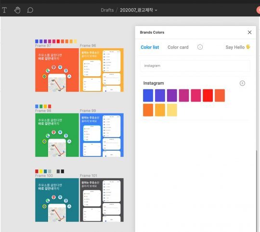Select the Frame 97 label
260x232 pixels.
point(43,46)
